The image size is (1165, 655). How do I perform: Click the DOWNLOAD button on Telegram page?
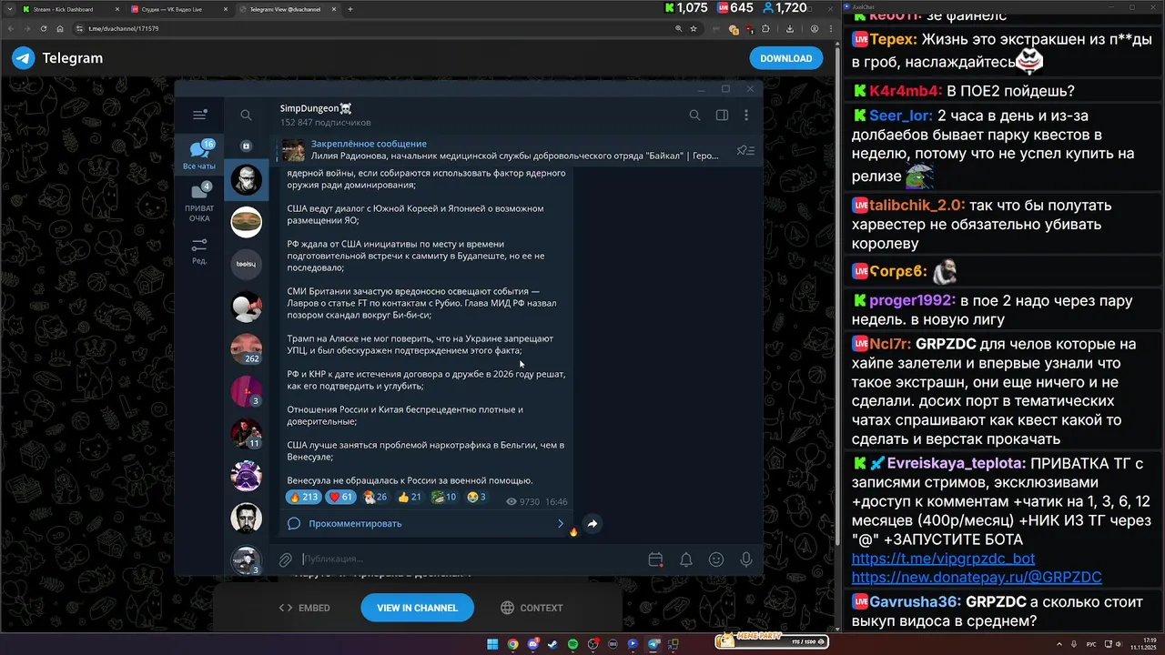(785, 58)
